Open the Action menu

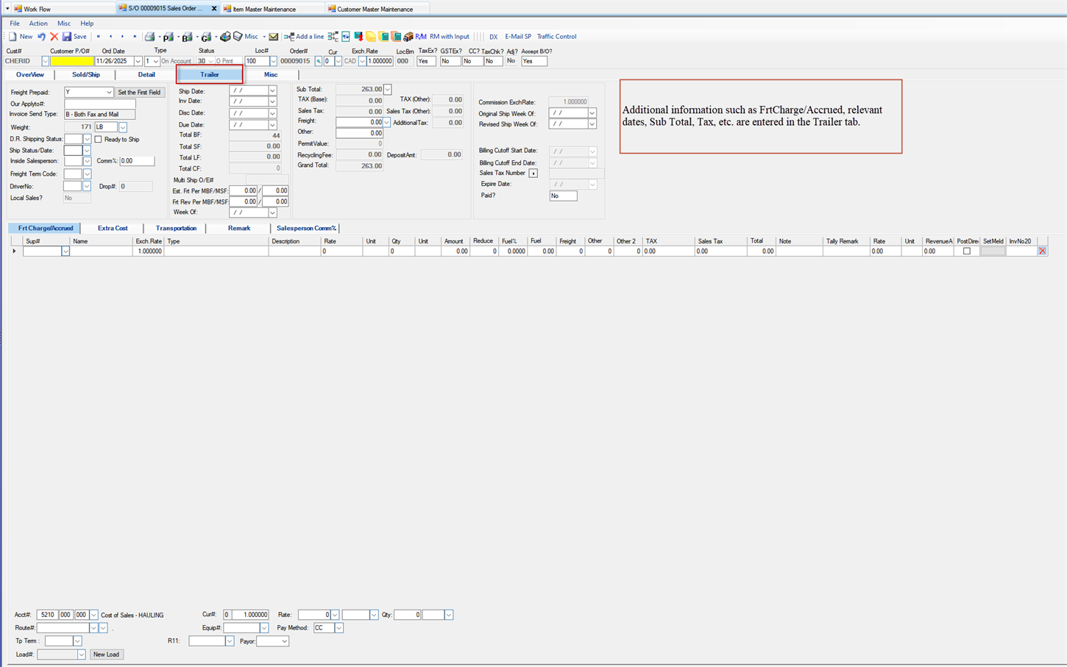[x=38, y=23]
